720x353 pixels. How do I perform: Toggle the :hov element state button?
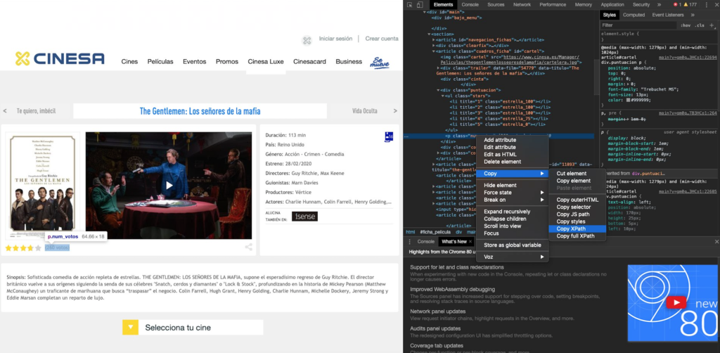[x=686, y=25]
